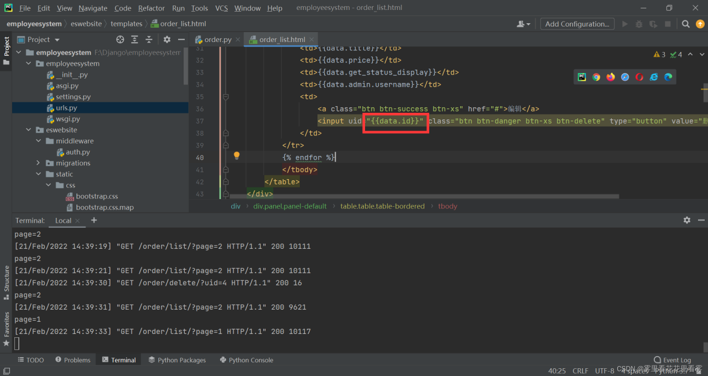Screen dimensions: 708x376
Task: Go to next highlighted error arrow
Action: pos(702,54)
